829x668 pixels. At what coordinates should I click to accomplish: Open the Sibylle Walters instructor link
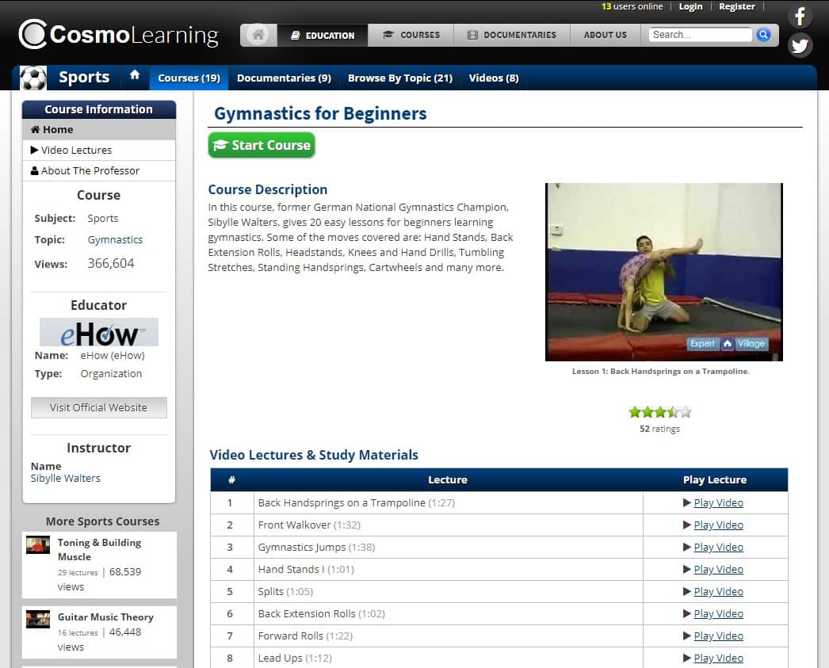click(65, 478)
